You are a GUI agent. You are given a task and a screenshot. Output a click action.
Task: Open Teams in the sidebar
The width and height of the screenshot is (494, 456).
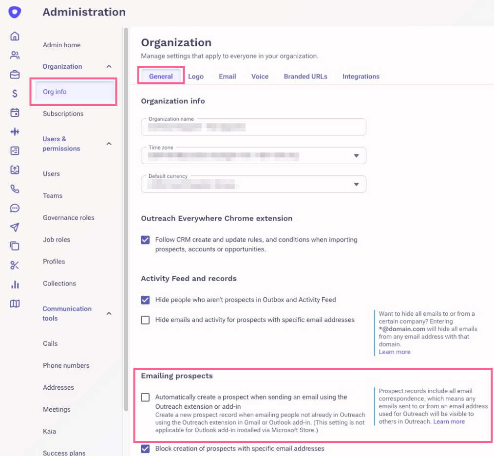tap(53, 196)
